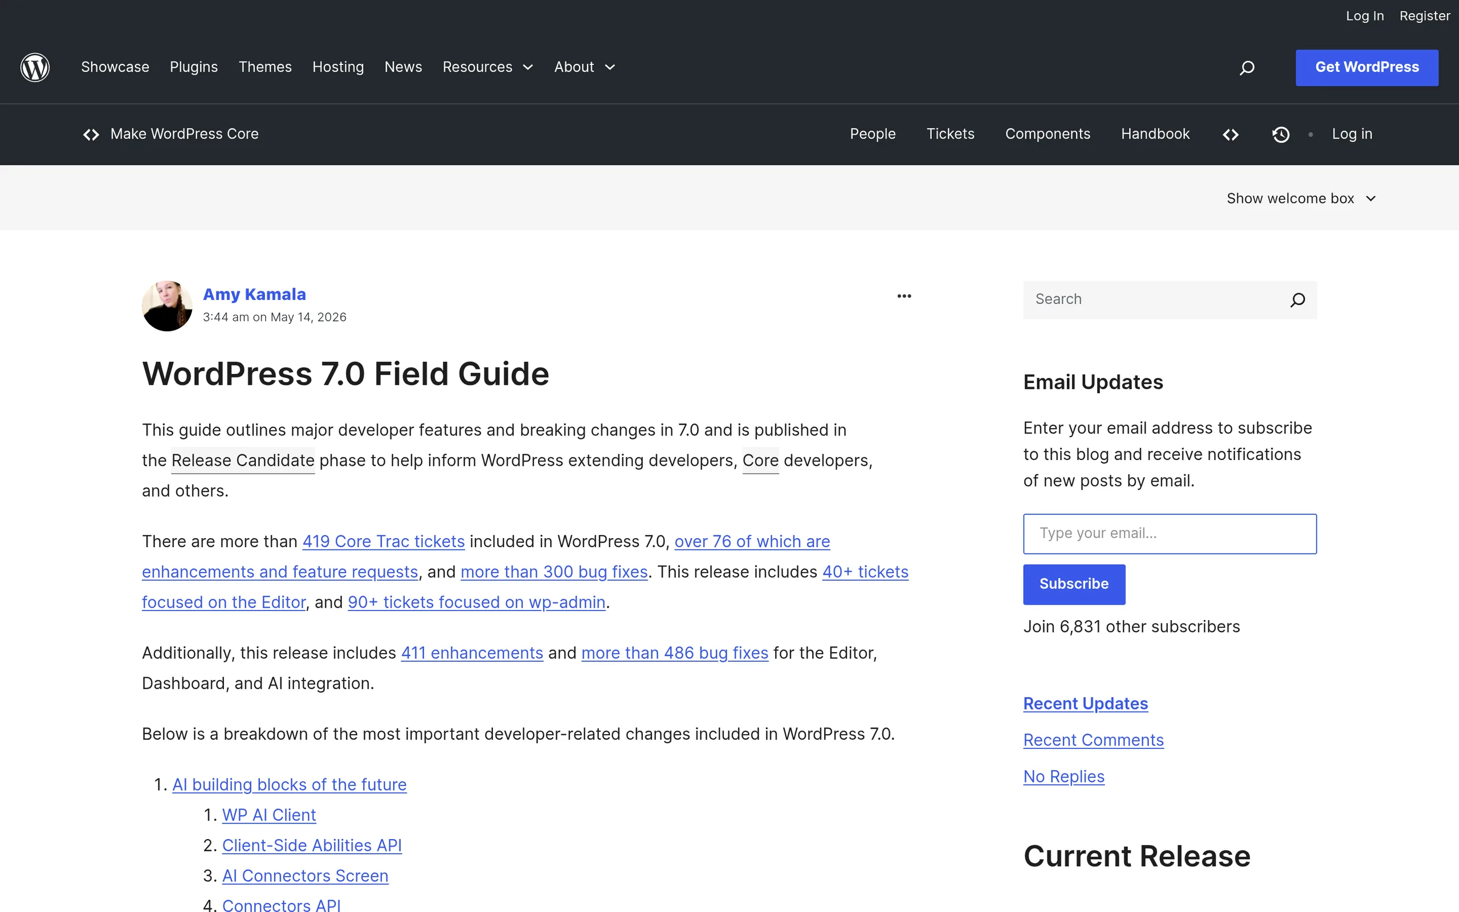Jump to AI Connectors Screen section

click(305, 876)
